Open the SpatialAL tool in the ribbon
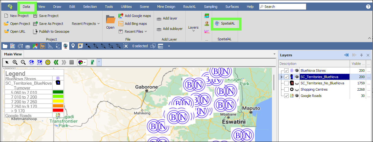The width and height of the screenshot is (373, 142). pos(225,24)
